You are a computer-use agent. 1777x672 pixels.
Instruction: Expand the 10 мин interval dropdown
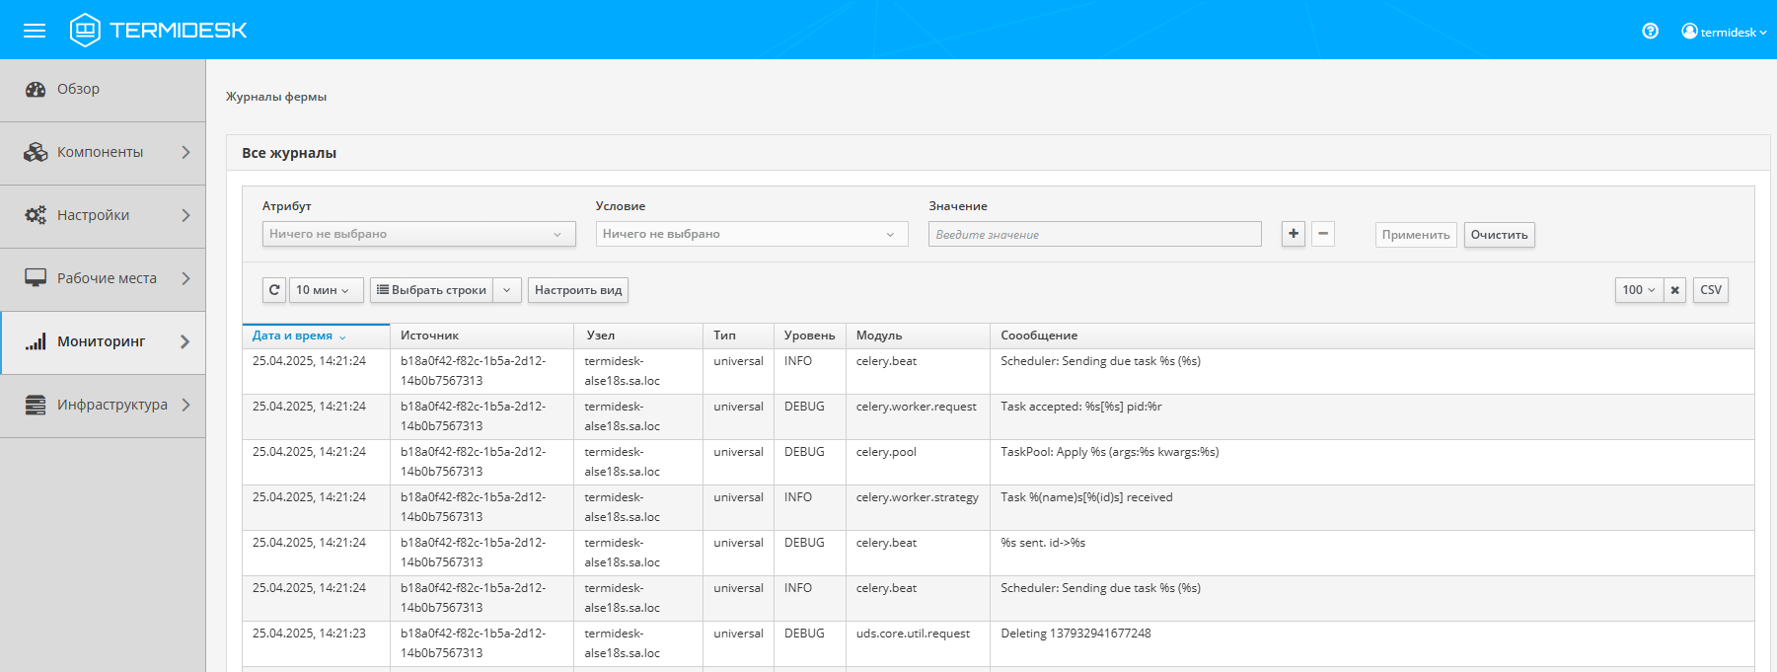point(326,290)
